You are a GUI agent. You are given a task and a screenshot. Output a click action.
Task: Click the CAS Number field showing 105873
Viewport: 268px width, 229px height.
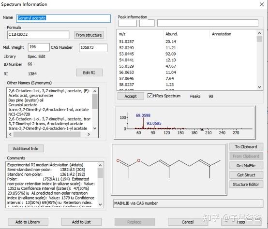point(93,48)
